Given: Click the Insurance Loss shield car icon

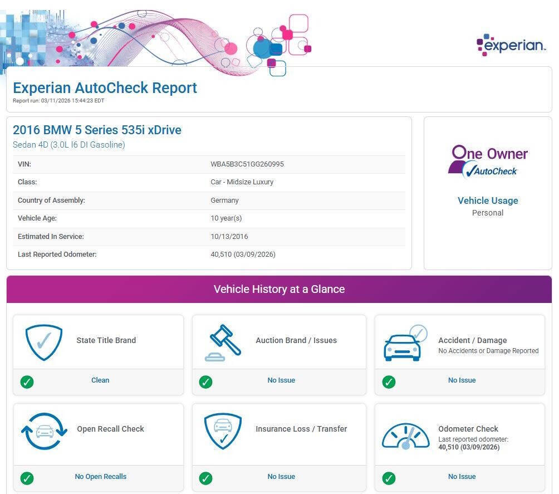Looking at the screenshot, I should click(x=223, y=431).
